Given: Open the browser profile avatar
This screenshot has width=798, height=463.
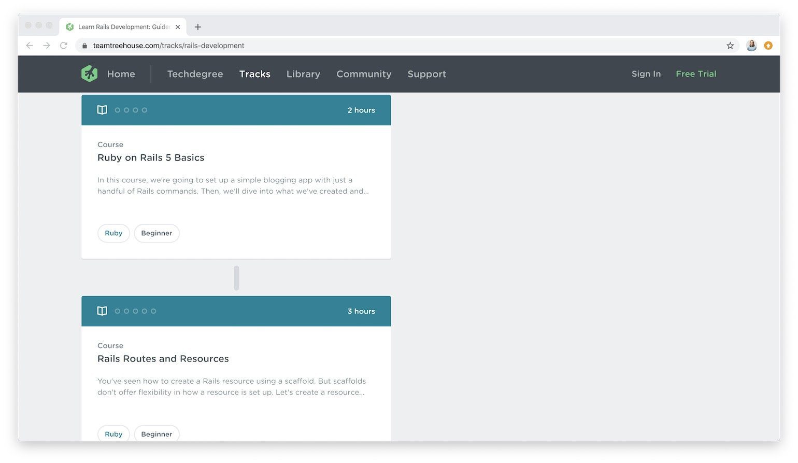Looking at the screenshot, I should (x=751, y=46).
